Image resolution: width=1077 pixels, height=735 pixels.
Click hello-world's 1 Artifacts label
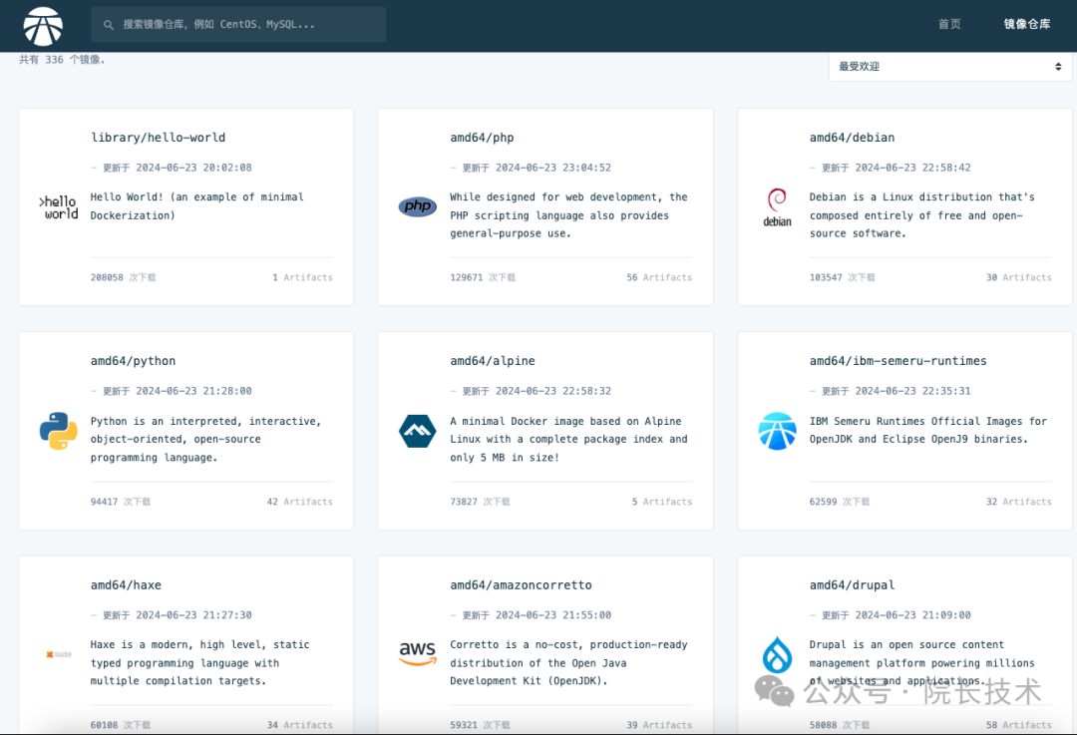(x=302, y=277)
